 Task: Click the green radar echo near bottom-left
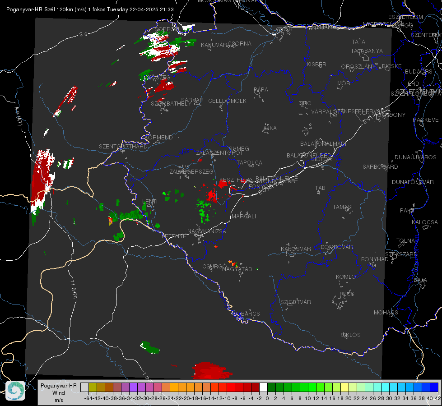pyautogui.click(x=150, y=348)
